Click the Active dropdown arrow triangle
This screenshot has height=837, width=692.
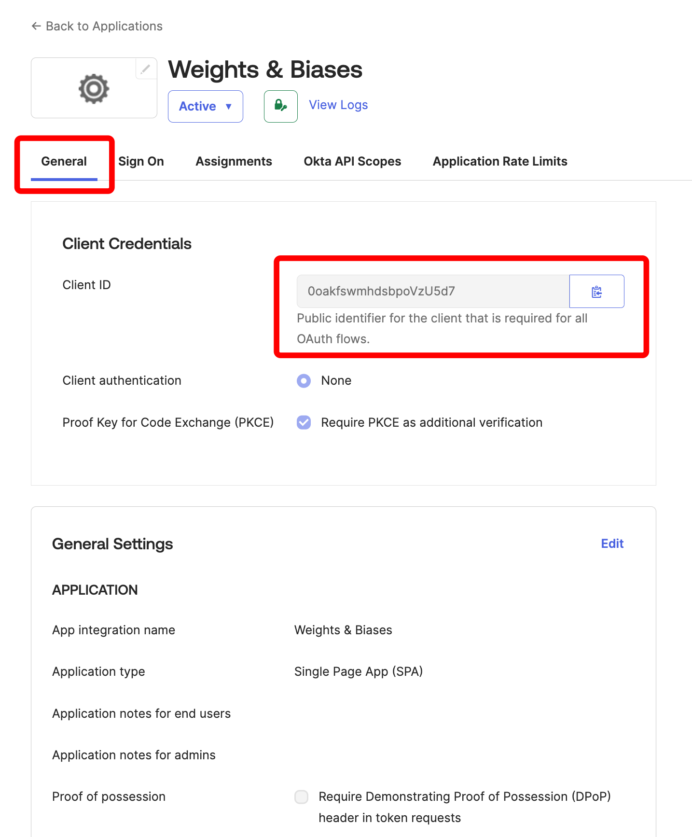[x=229, y=106]
